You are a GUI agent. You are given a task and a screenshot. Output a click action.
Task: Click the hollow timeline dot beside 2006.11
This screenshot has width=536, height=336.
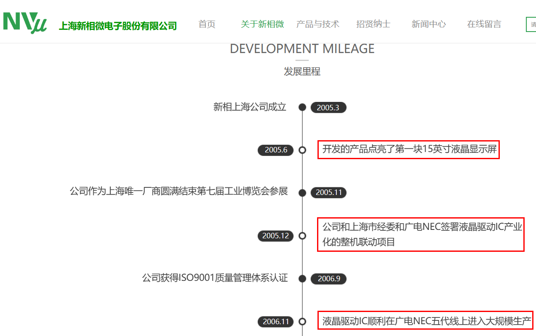point(302,322)
